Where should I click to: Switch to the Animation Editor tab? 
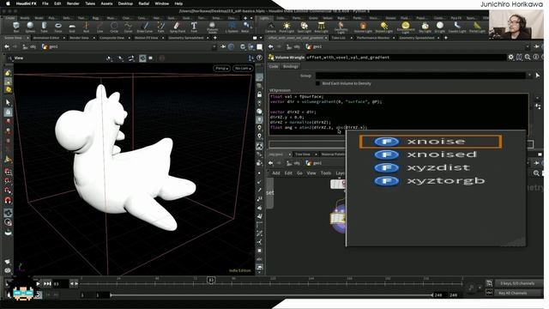[45, 38]
